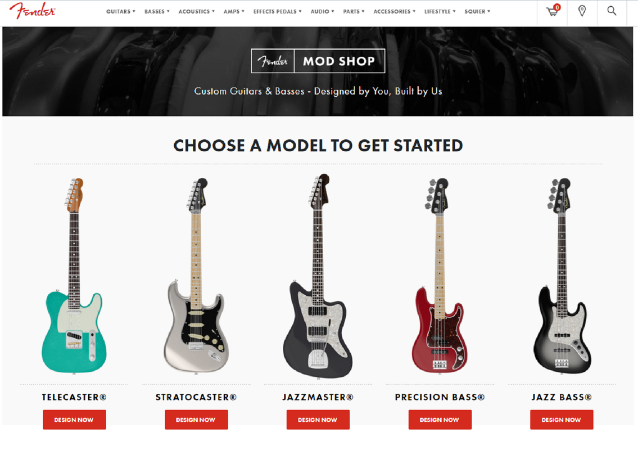Click the Precision Bass title link

[440, 397]
